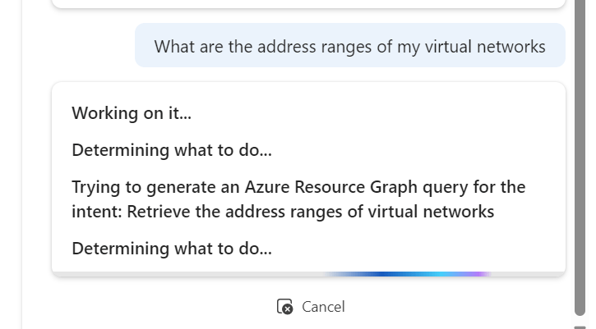Click the "intent: Retrieve the address ranges" line
The image size is (596, 329).
197,212
